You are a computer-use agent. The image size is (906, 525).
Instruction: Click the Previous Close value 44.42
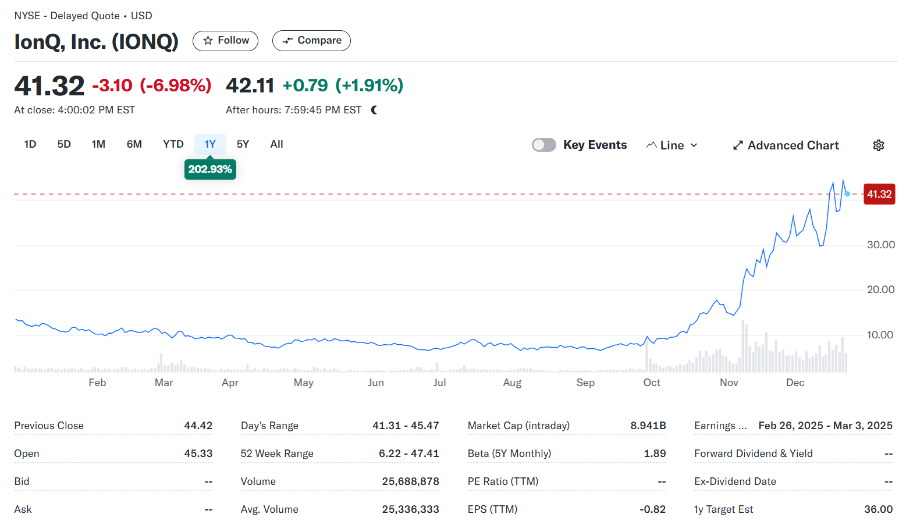point(198,426)
